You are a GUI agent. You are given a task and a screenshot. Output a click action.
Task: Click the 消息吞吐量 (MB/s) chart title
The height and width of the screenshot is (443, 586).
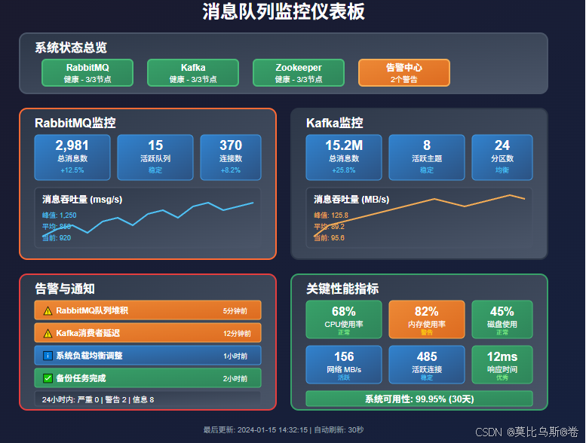[x=351, y=200]
